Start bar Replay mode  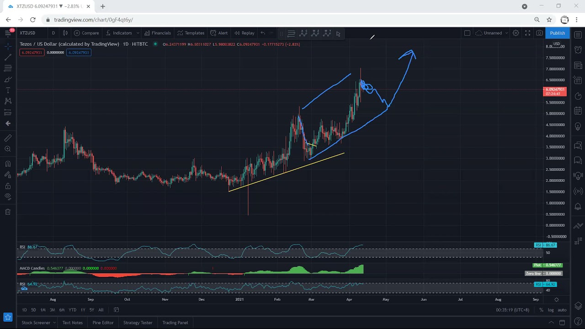pyautogui.click(x=245, y=33)
